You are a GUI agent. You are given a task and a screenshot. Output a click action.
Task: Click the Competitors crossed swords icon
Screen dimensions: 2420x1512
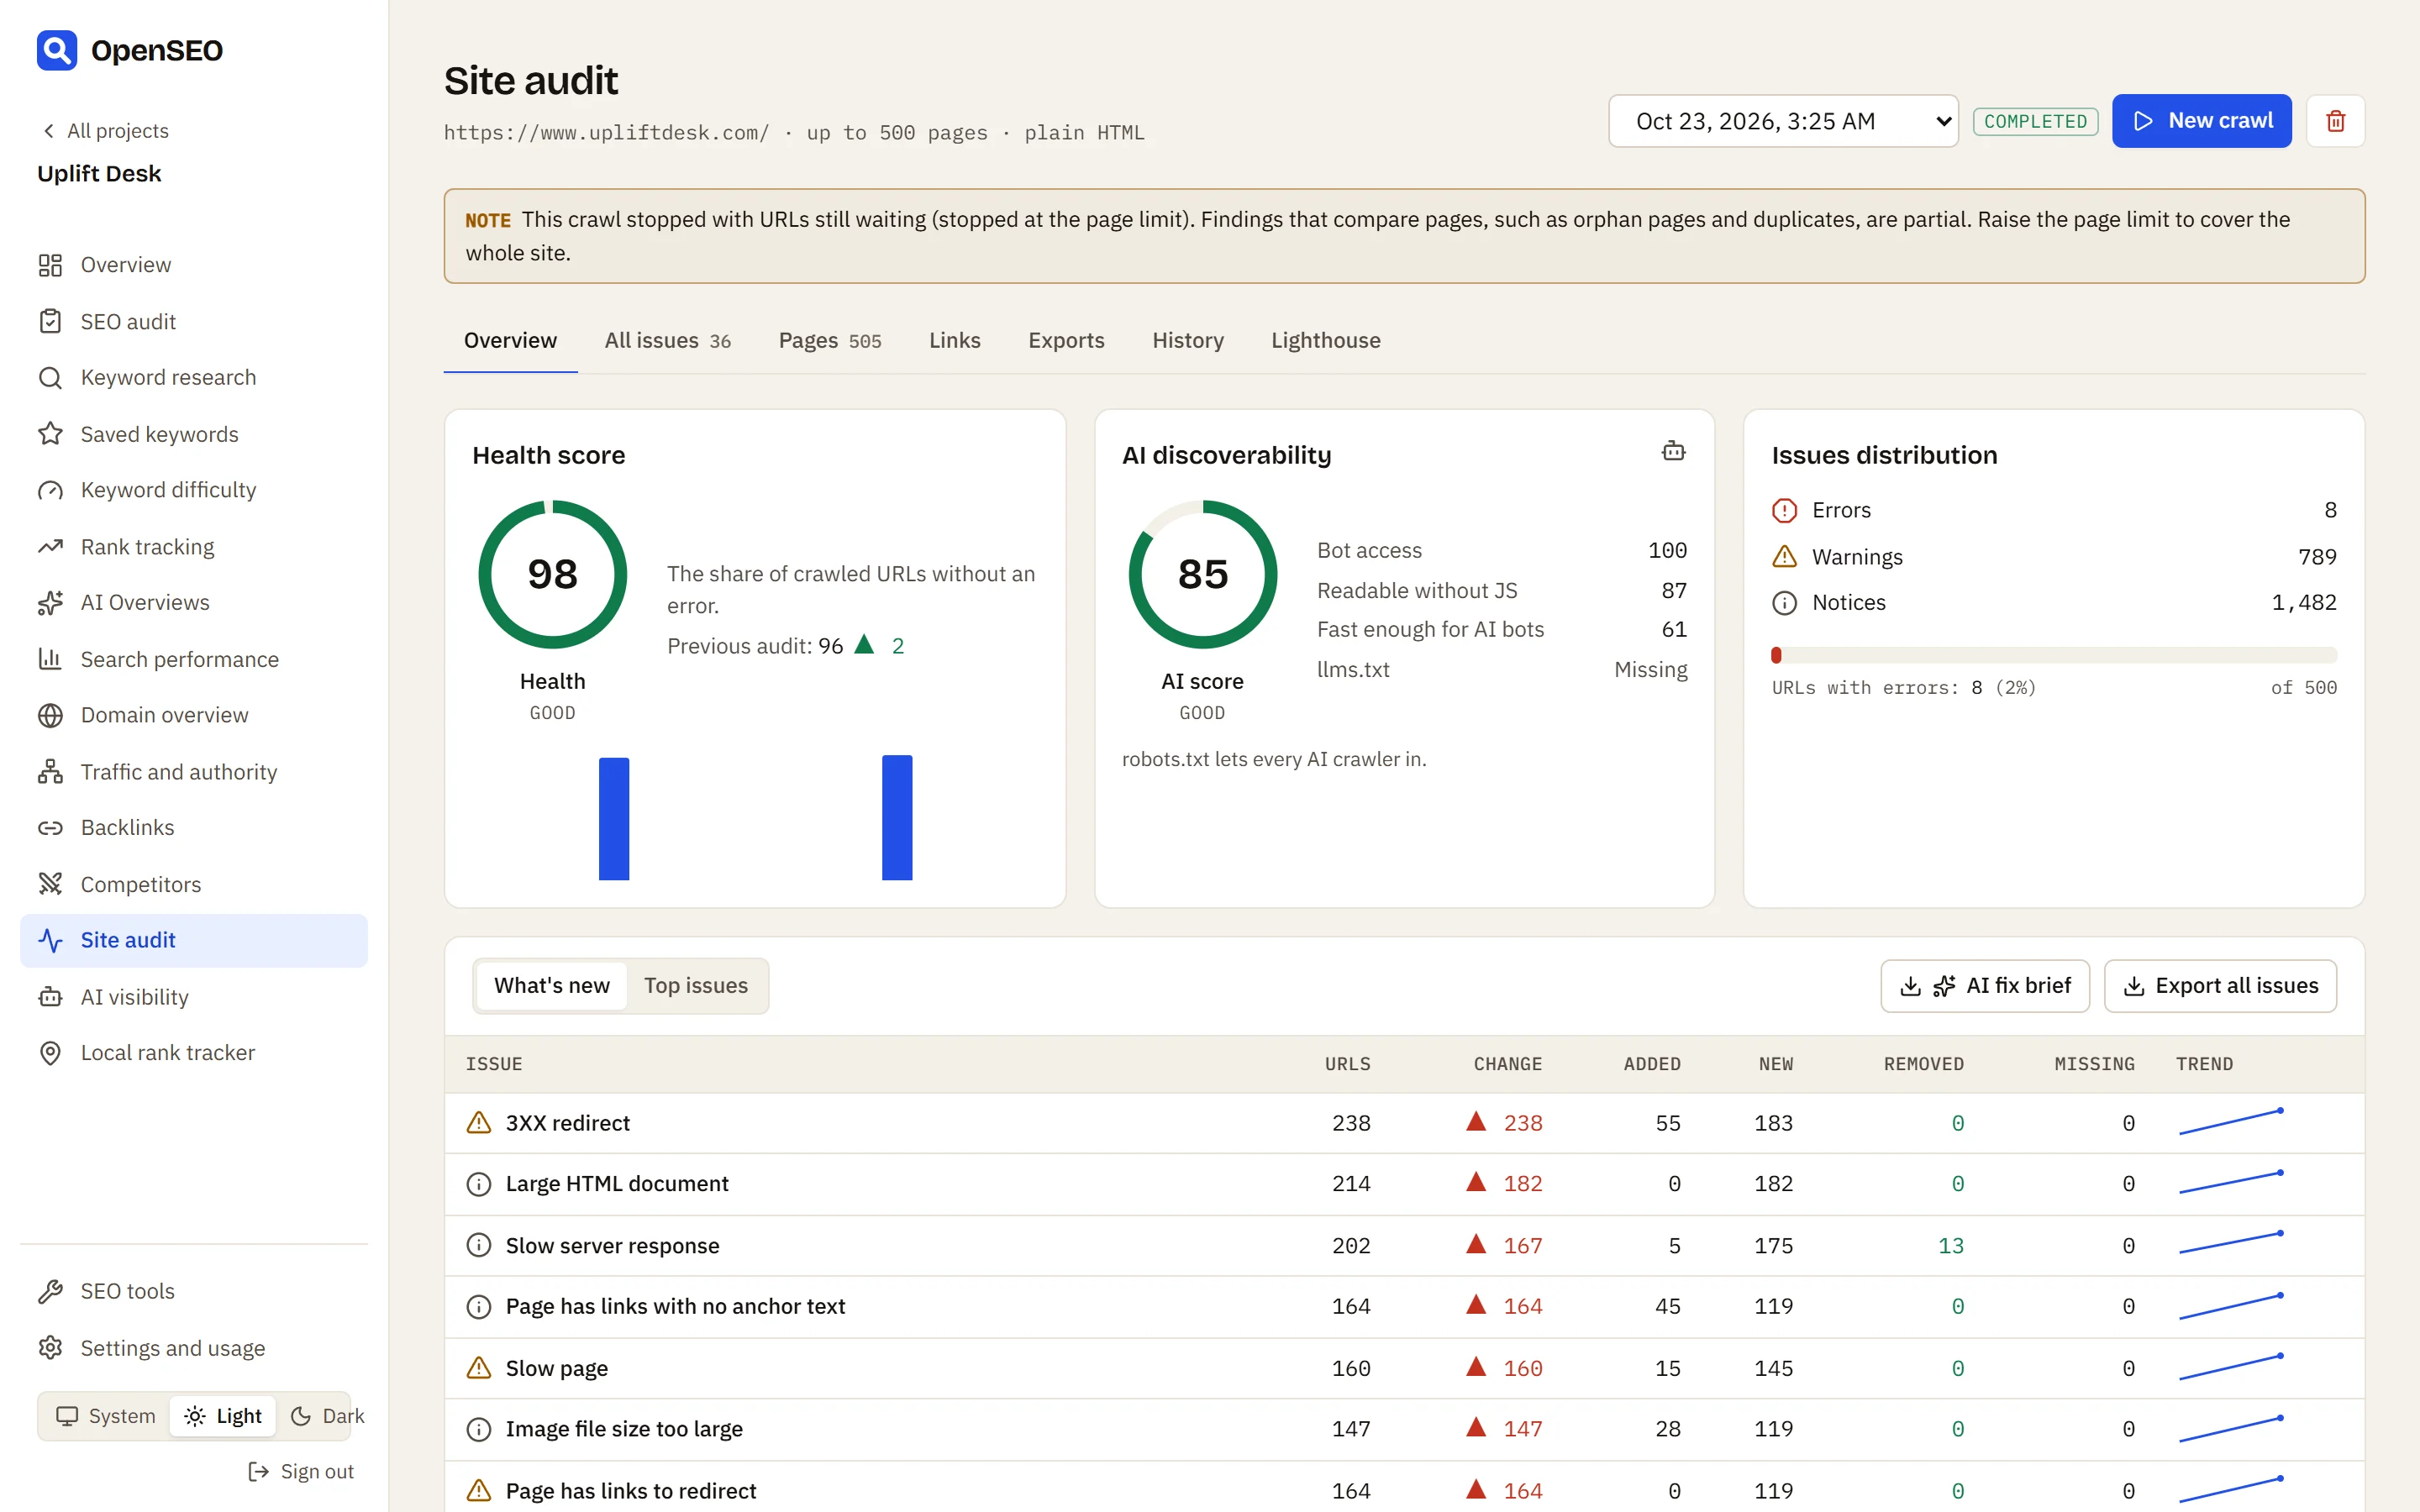click(x=50, y=884)
